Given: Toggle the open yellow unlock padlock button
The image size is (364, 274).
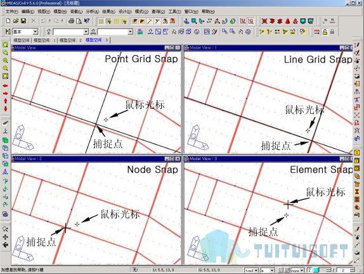Looking at the screenshot, I should (325, 32).
